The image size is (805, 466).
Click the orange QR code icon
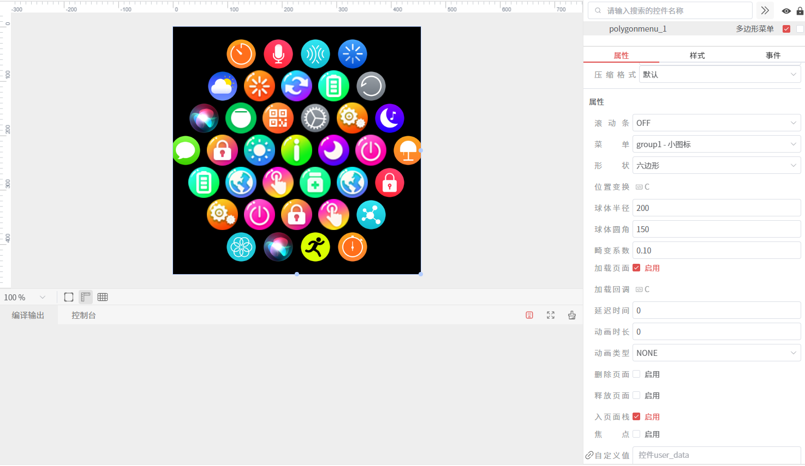pos(278,118)
